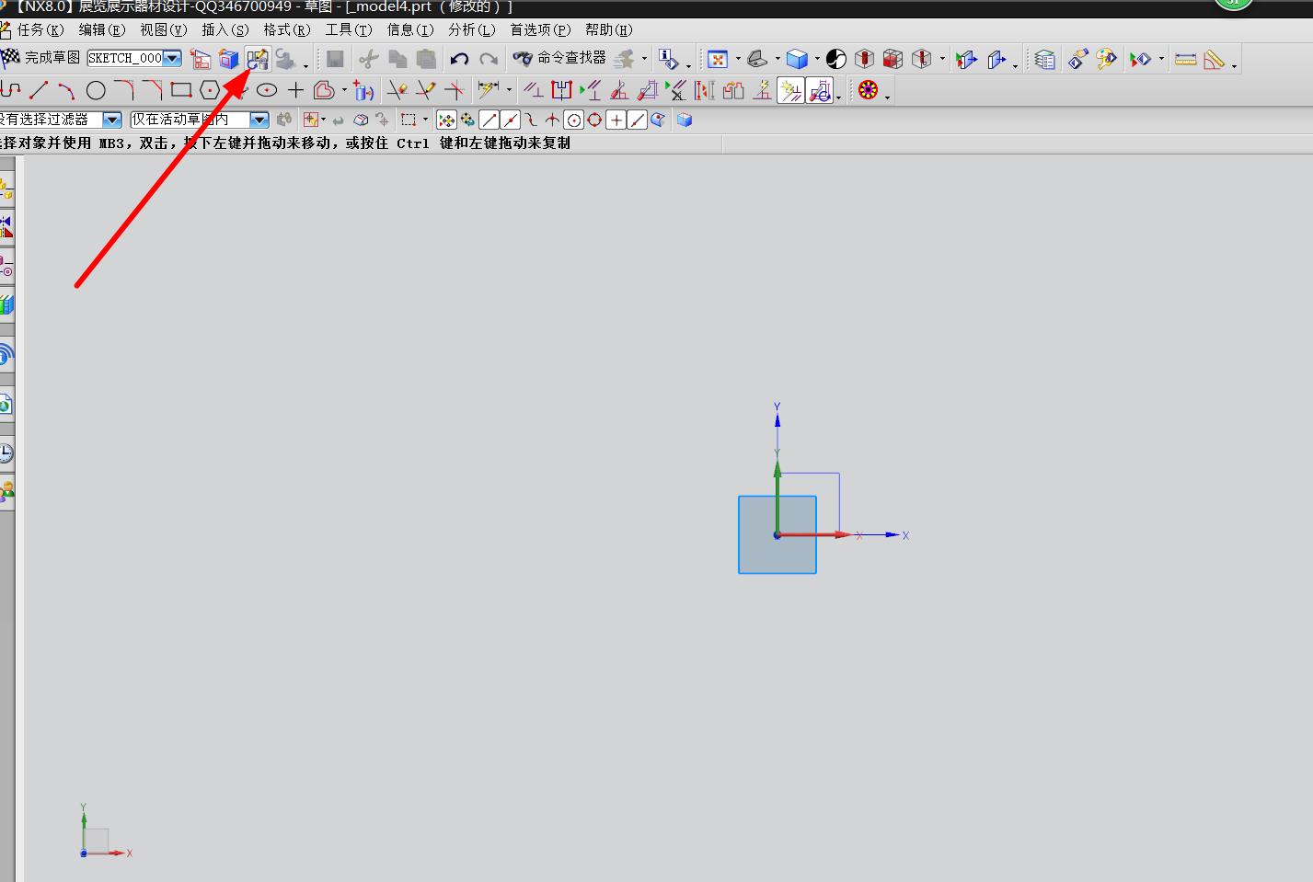
Task: Toggle the Quadrant Point snap option
Action: point(595,120)
